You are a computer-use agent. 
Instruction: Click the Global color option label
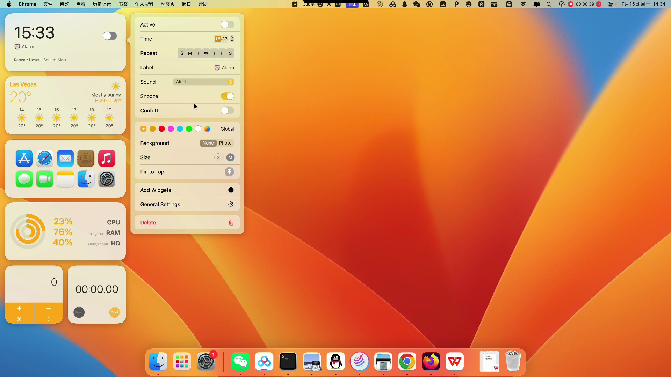pos(227,128)
